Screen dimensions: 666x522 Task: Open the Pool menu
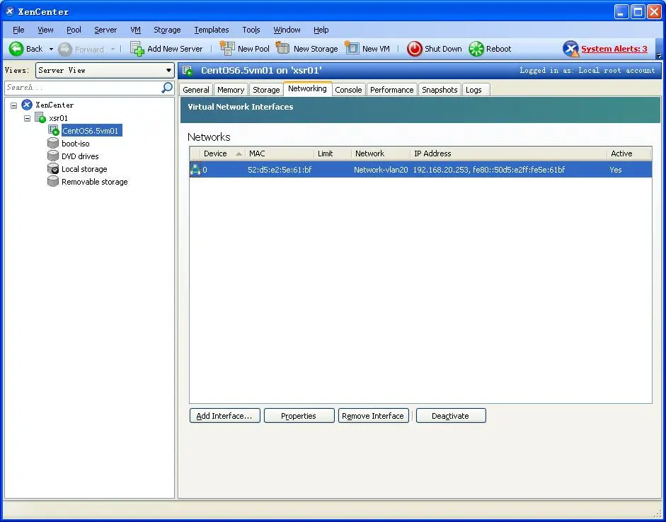pos(74,30)
